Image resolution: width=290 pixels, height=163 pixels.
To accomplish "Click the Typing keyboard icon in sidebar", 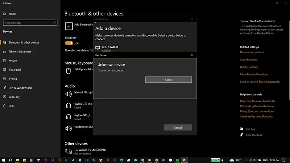I will (5, 79).
